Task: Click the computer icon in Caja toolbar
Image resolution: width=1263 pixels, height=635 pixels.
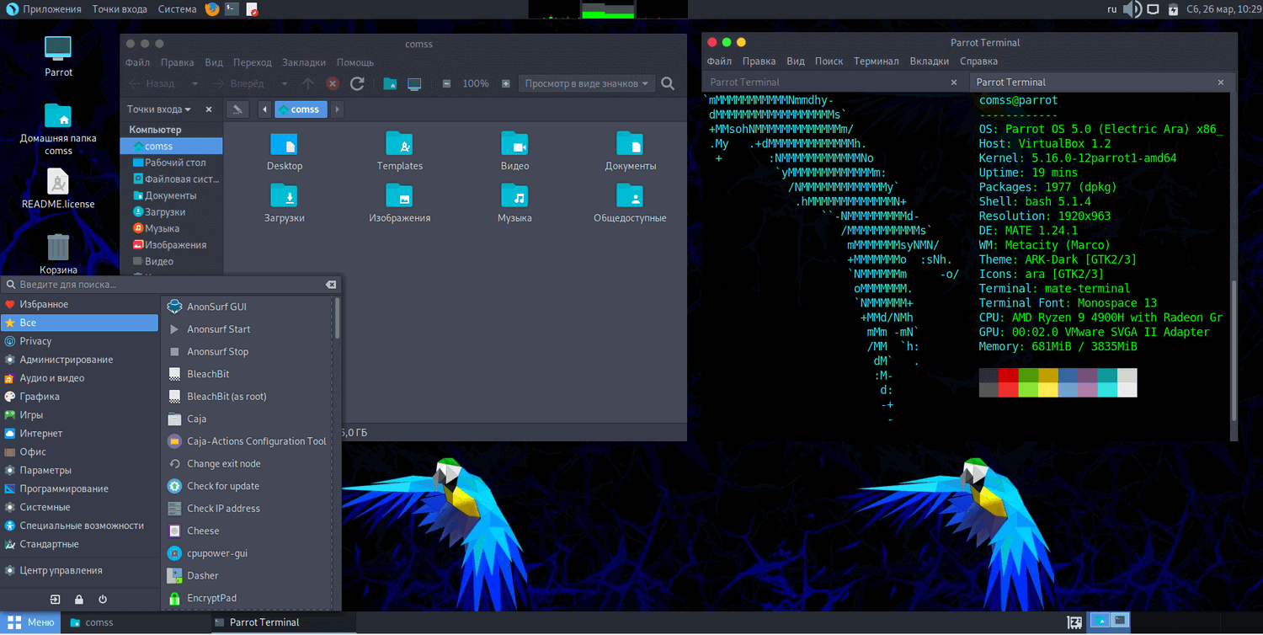Action: pos(413,83)
